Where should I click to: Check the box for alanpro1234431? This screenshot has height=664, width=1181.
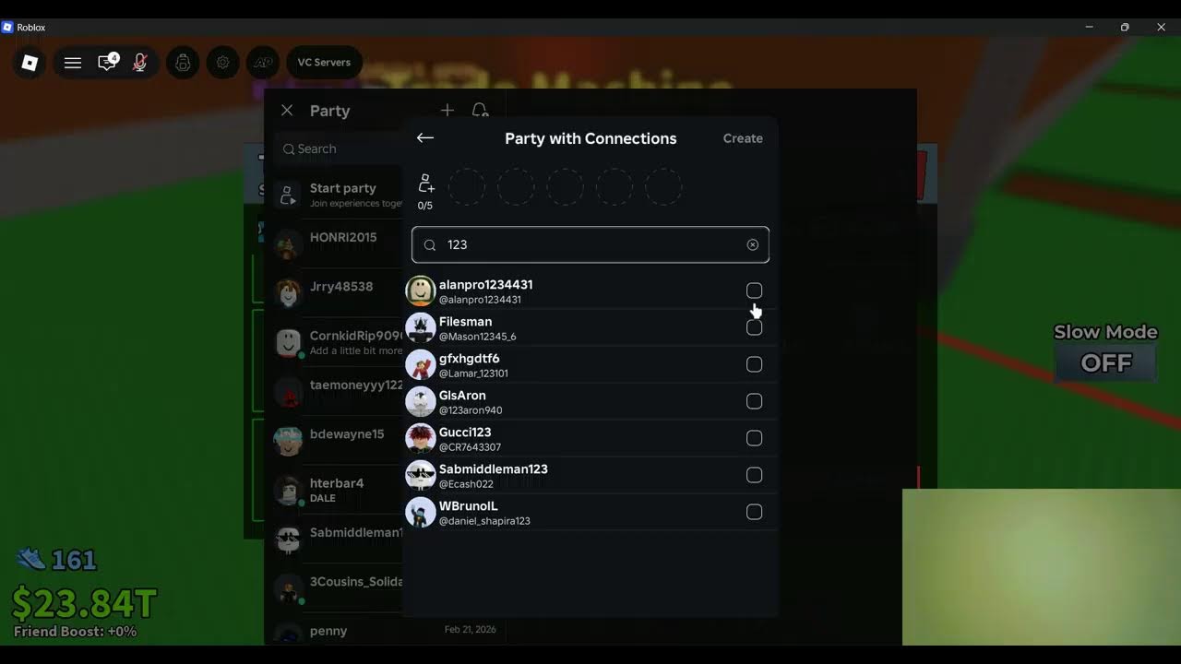754,290
